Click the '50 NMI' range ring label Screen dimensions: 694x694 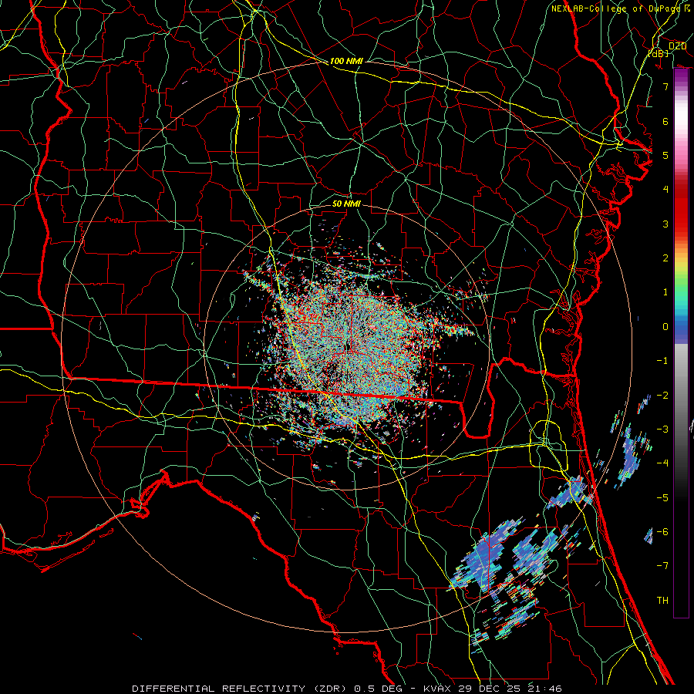point(346,204)
